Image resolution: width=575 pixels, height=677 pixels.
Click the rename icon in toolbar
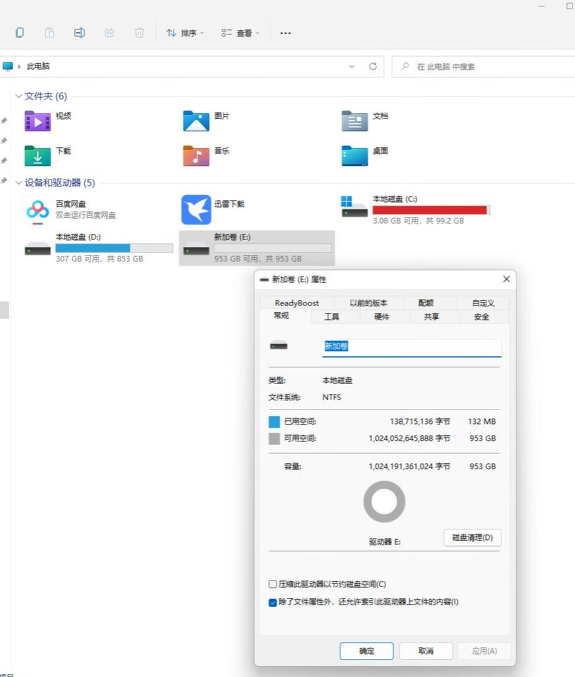click(79, 33)
